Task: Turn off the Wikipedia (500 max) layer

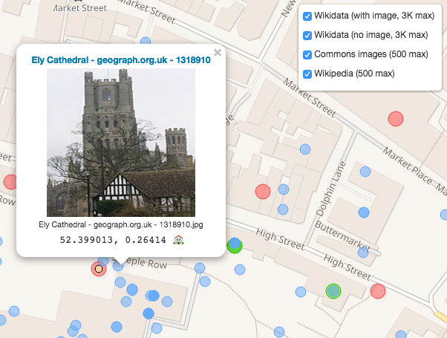Action: tap(307, 74)
